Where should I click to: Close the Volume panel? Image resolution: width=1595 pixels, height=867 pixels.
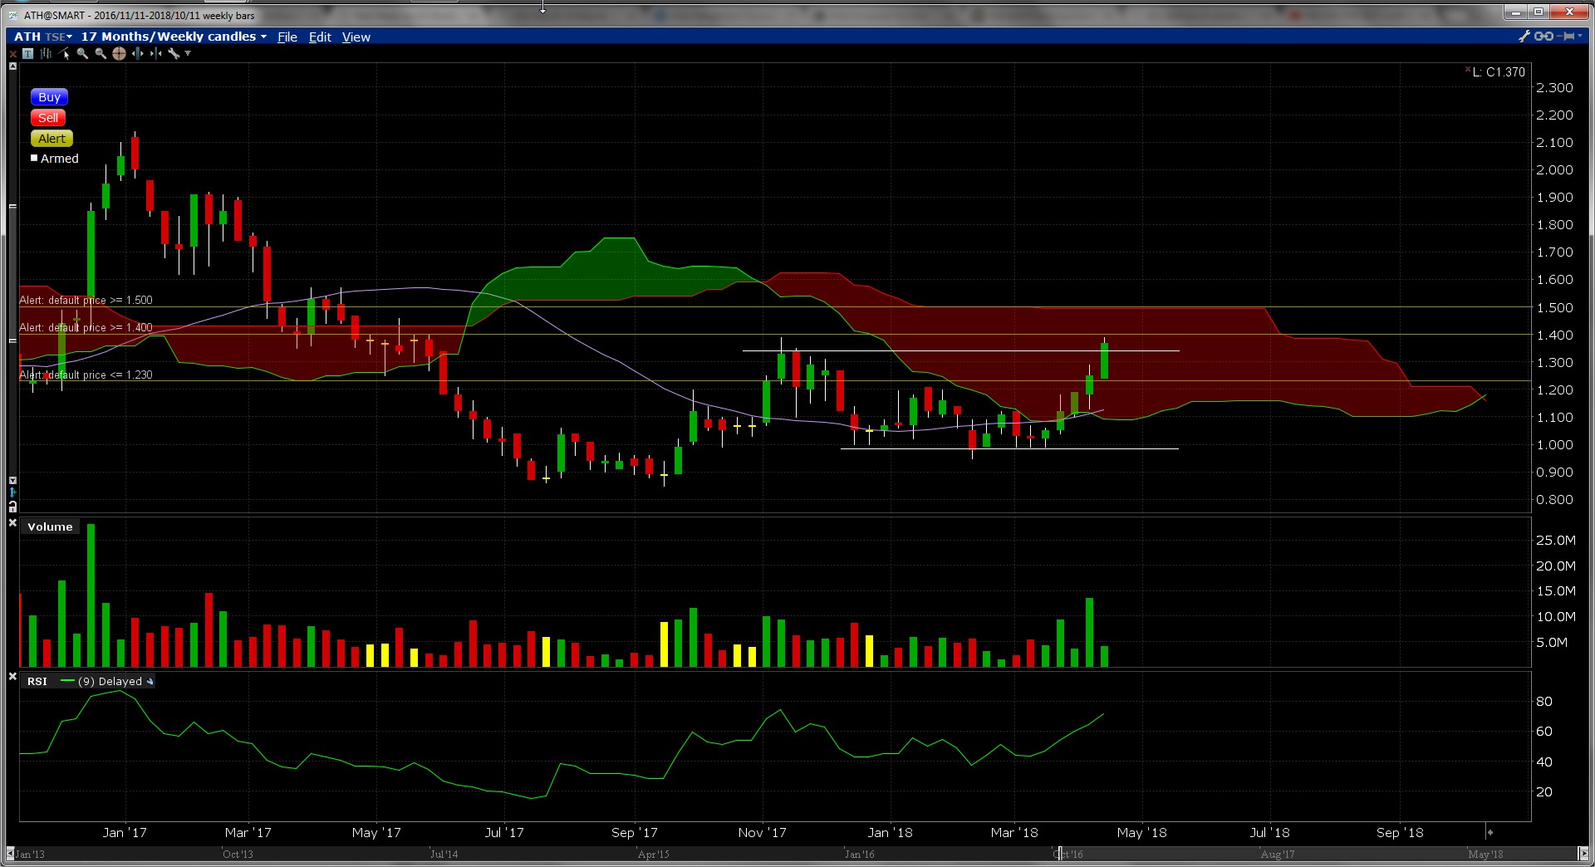pos(12,523)
